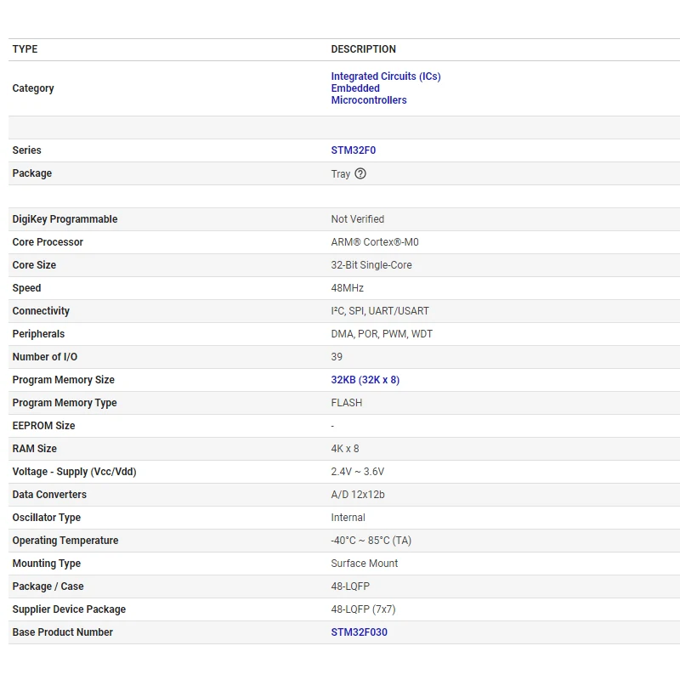Select the TYPE column header

point(25,49)
